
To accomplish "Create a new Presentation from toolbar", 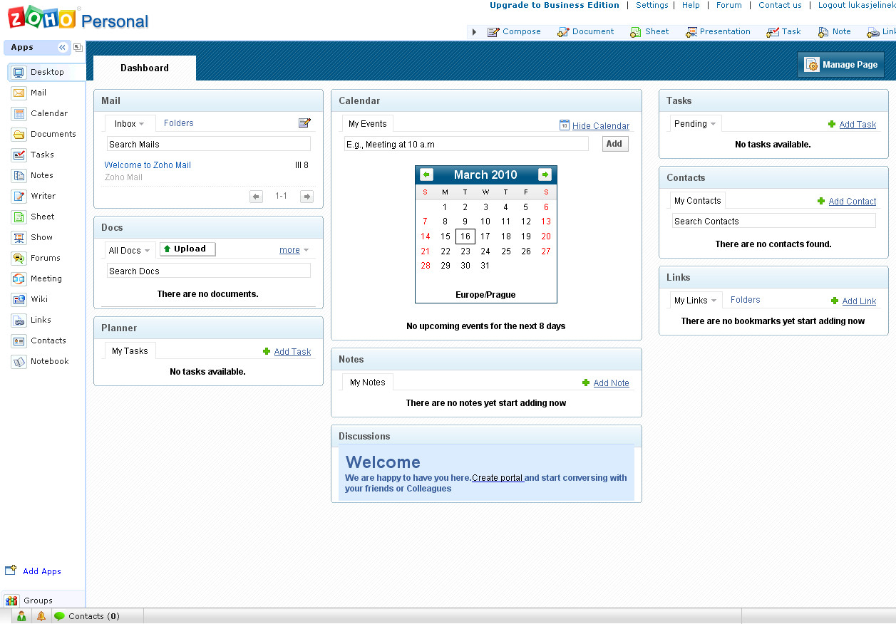I will tap(718, 31).
